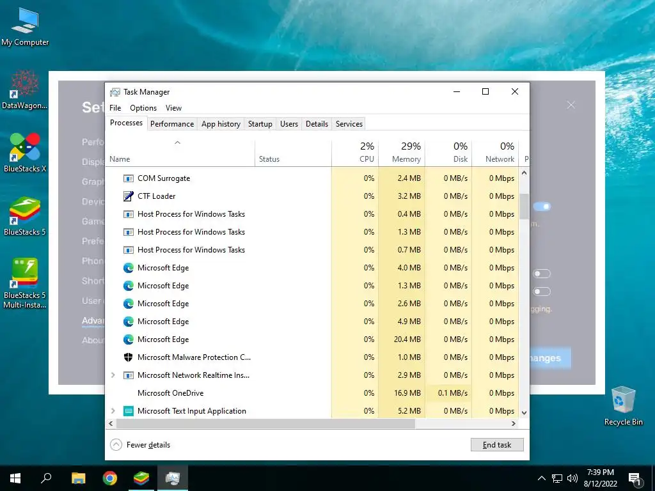The height and width of the screenshot is (491, 655).
Task: Click the icon of Microsoft Edge using 20.4 MB
Action: tap(128, 339)
